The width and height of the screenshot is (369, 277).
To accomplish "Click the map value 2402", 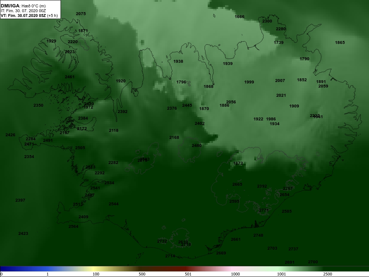I will pos(200,123).
